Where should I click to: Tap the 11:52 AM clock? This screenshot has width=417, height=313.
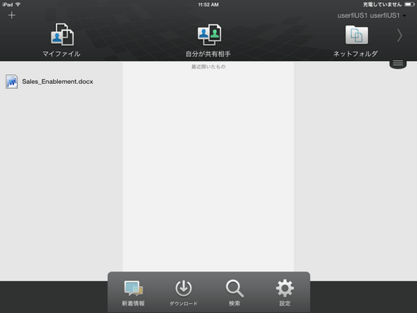coord(208,5)
